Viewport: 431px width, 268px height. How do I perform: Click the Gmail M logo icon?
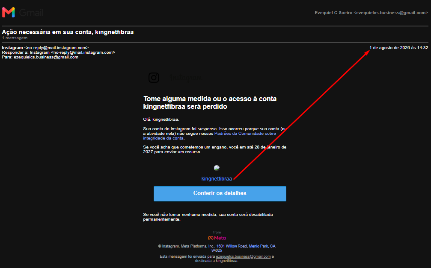pos(8,12)
